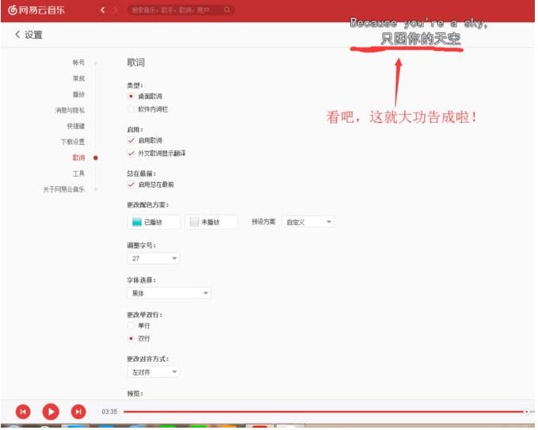Open the 字体选择 dropdown showing 黑体
The height and width of the screenshot is (430, 538).
click(x=169, y=294)
